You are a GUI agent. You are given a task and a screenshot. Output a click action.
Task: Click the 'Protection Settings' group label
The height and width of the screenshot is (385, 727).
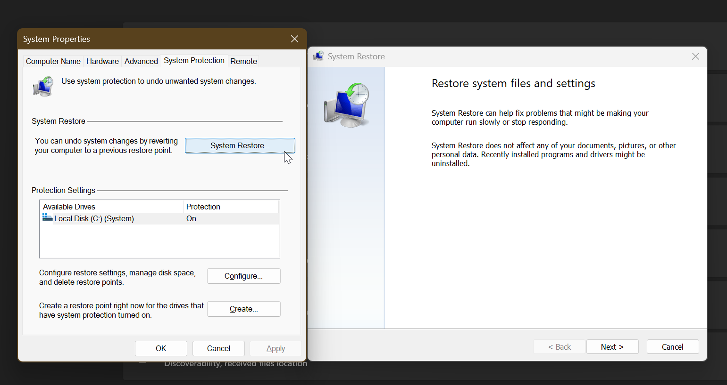pos(63,190)
